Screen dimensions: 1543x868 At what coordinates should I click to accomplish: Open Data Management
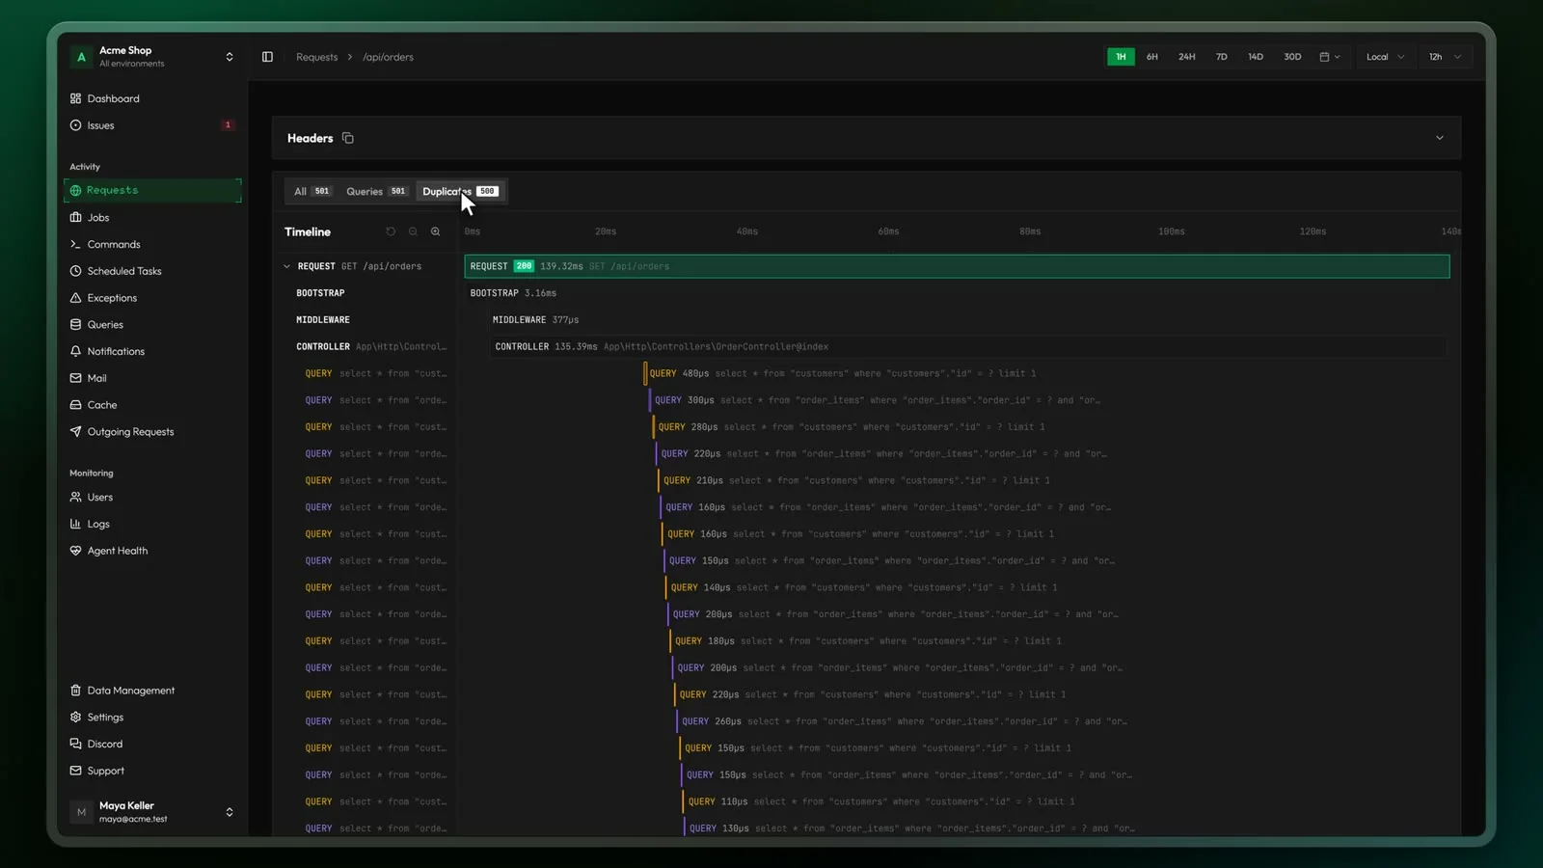point(130,691)
